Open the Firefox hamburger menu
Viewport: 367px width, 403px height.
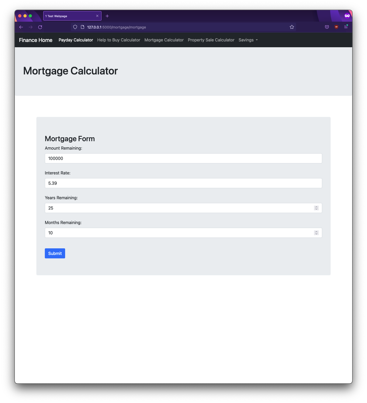point(346,27)
